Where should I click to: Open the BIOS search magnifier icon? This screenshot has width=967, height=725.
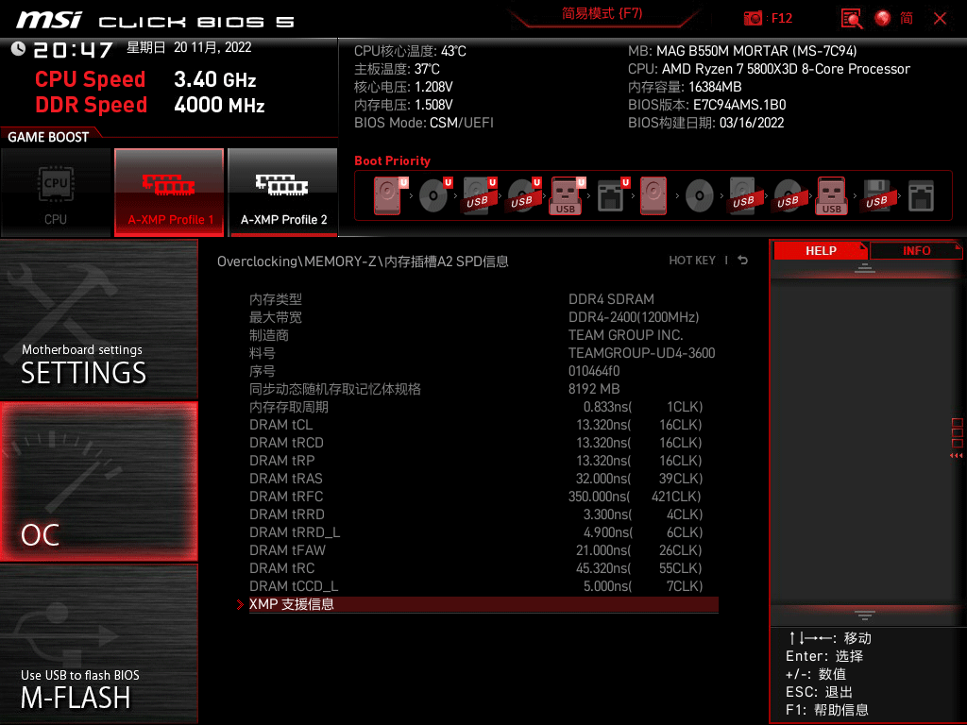[x=852, y=18]
